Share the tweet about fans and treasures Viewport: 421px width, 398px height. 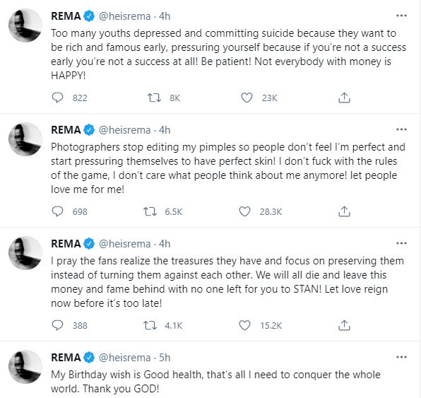click(x=344, y=325)
